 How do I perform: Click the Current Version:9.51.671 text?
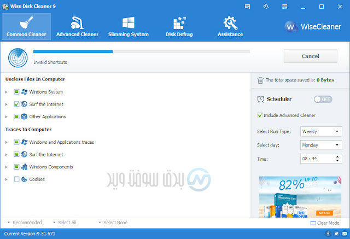tap(30, 234)
